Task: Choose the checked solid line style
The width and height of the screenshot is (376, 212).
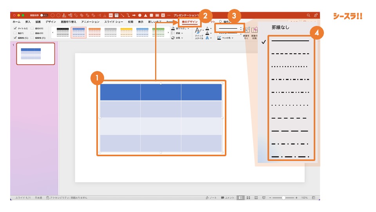Action: tap(290, 41)
